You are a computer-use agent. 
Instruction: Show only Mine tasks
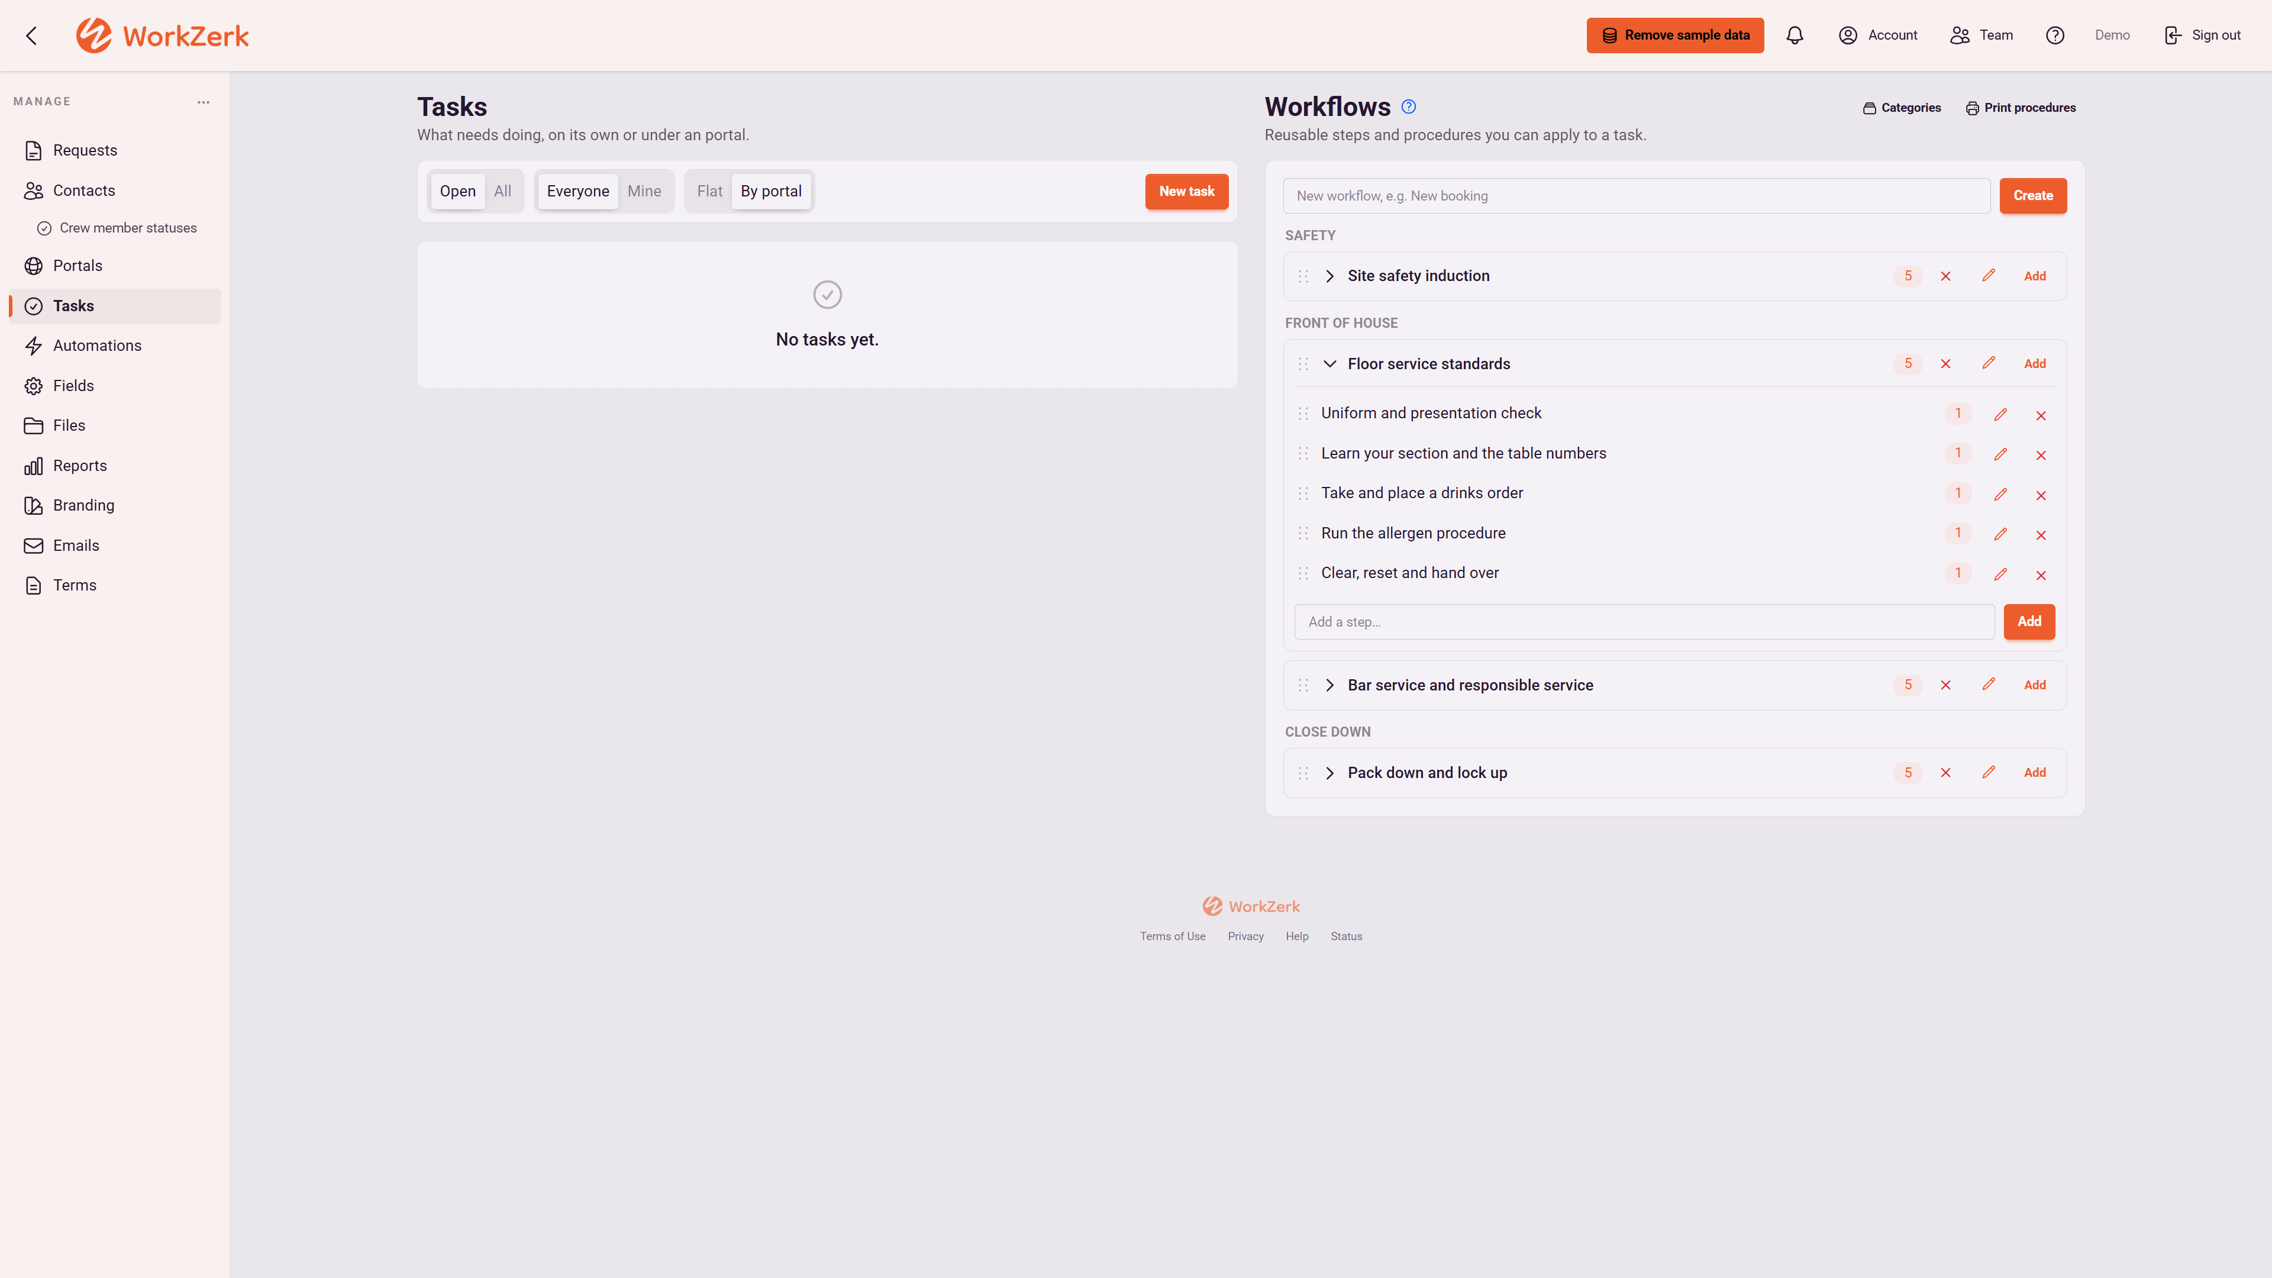pos(644,191)
